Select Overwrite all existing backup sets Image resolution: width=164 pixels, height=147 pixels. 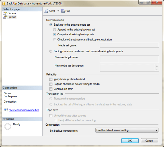(54, 34)
